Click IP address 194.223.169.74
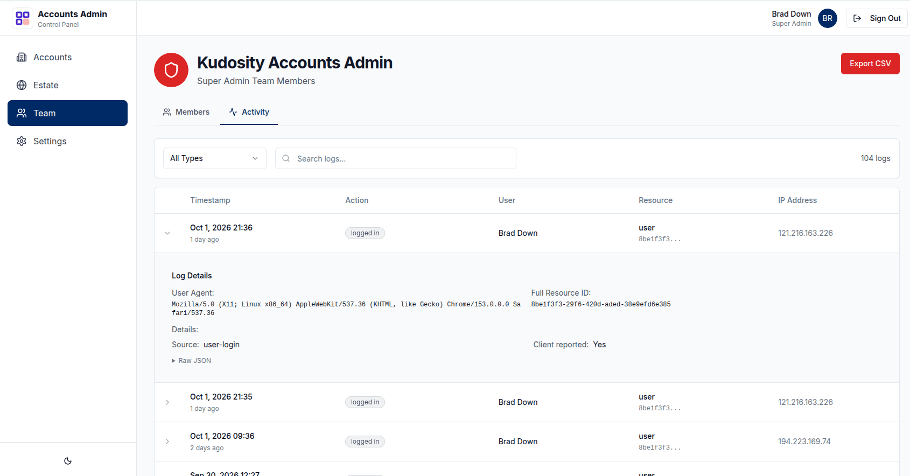The image size is (910, 476). tap(804, 442)
